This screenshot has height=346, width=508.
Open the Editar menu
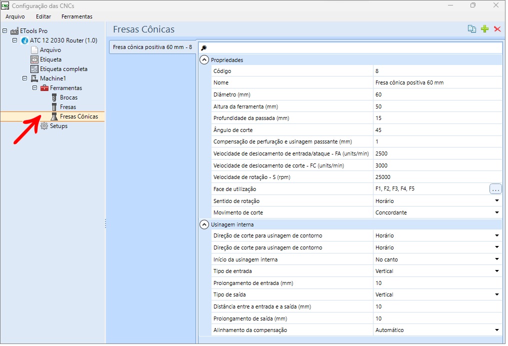tap(43, 16)
